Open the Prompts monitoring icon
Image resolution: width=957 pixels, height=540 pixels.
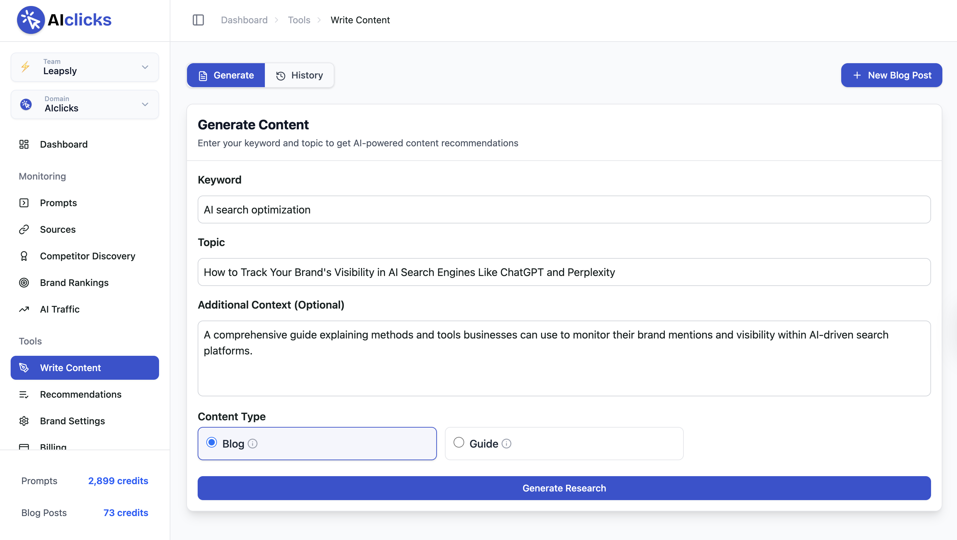[x=24, y=202]
